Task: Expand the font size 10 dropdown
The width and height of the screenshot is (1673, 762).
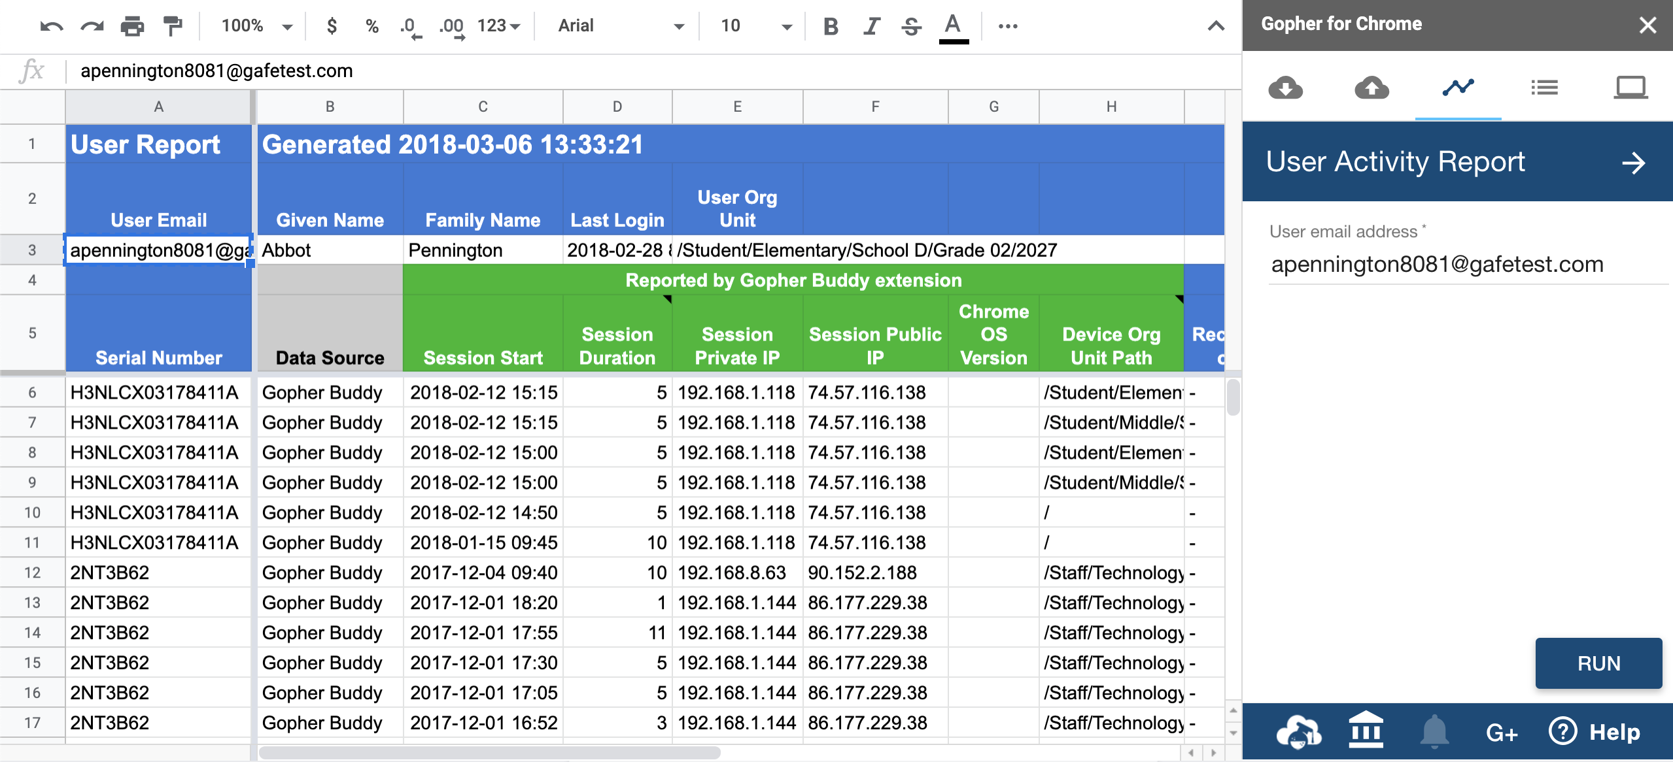Action: click(x=756, y=26)
